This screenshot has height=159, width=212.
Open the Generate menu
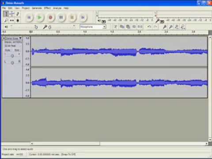point(37,8)
